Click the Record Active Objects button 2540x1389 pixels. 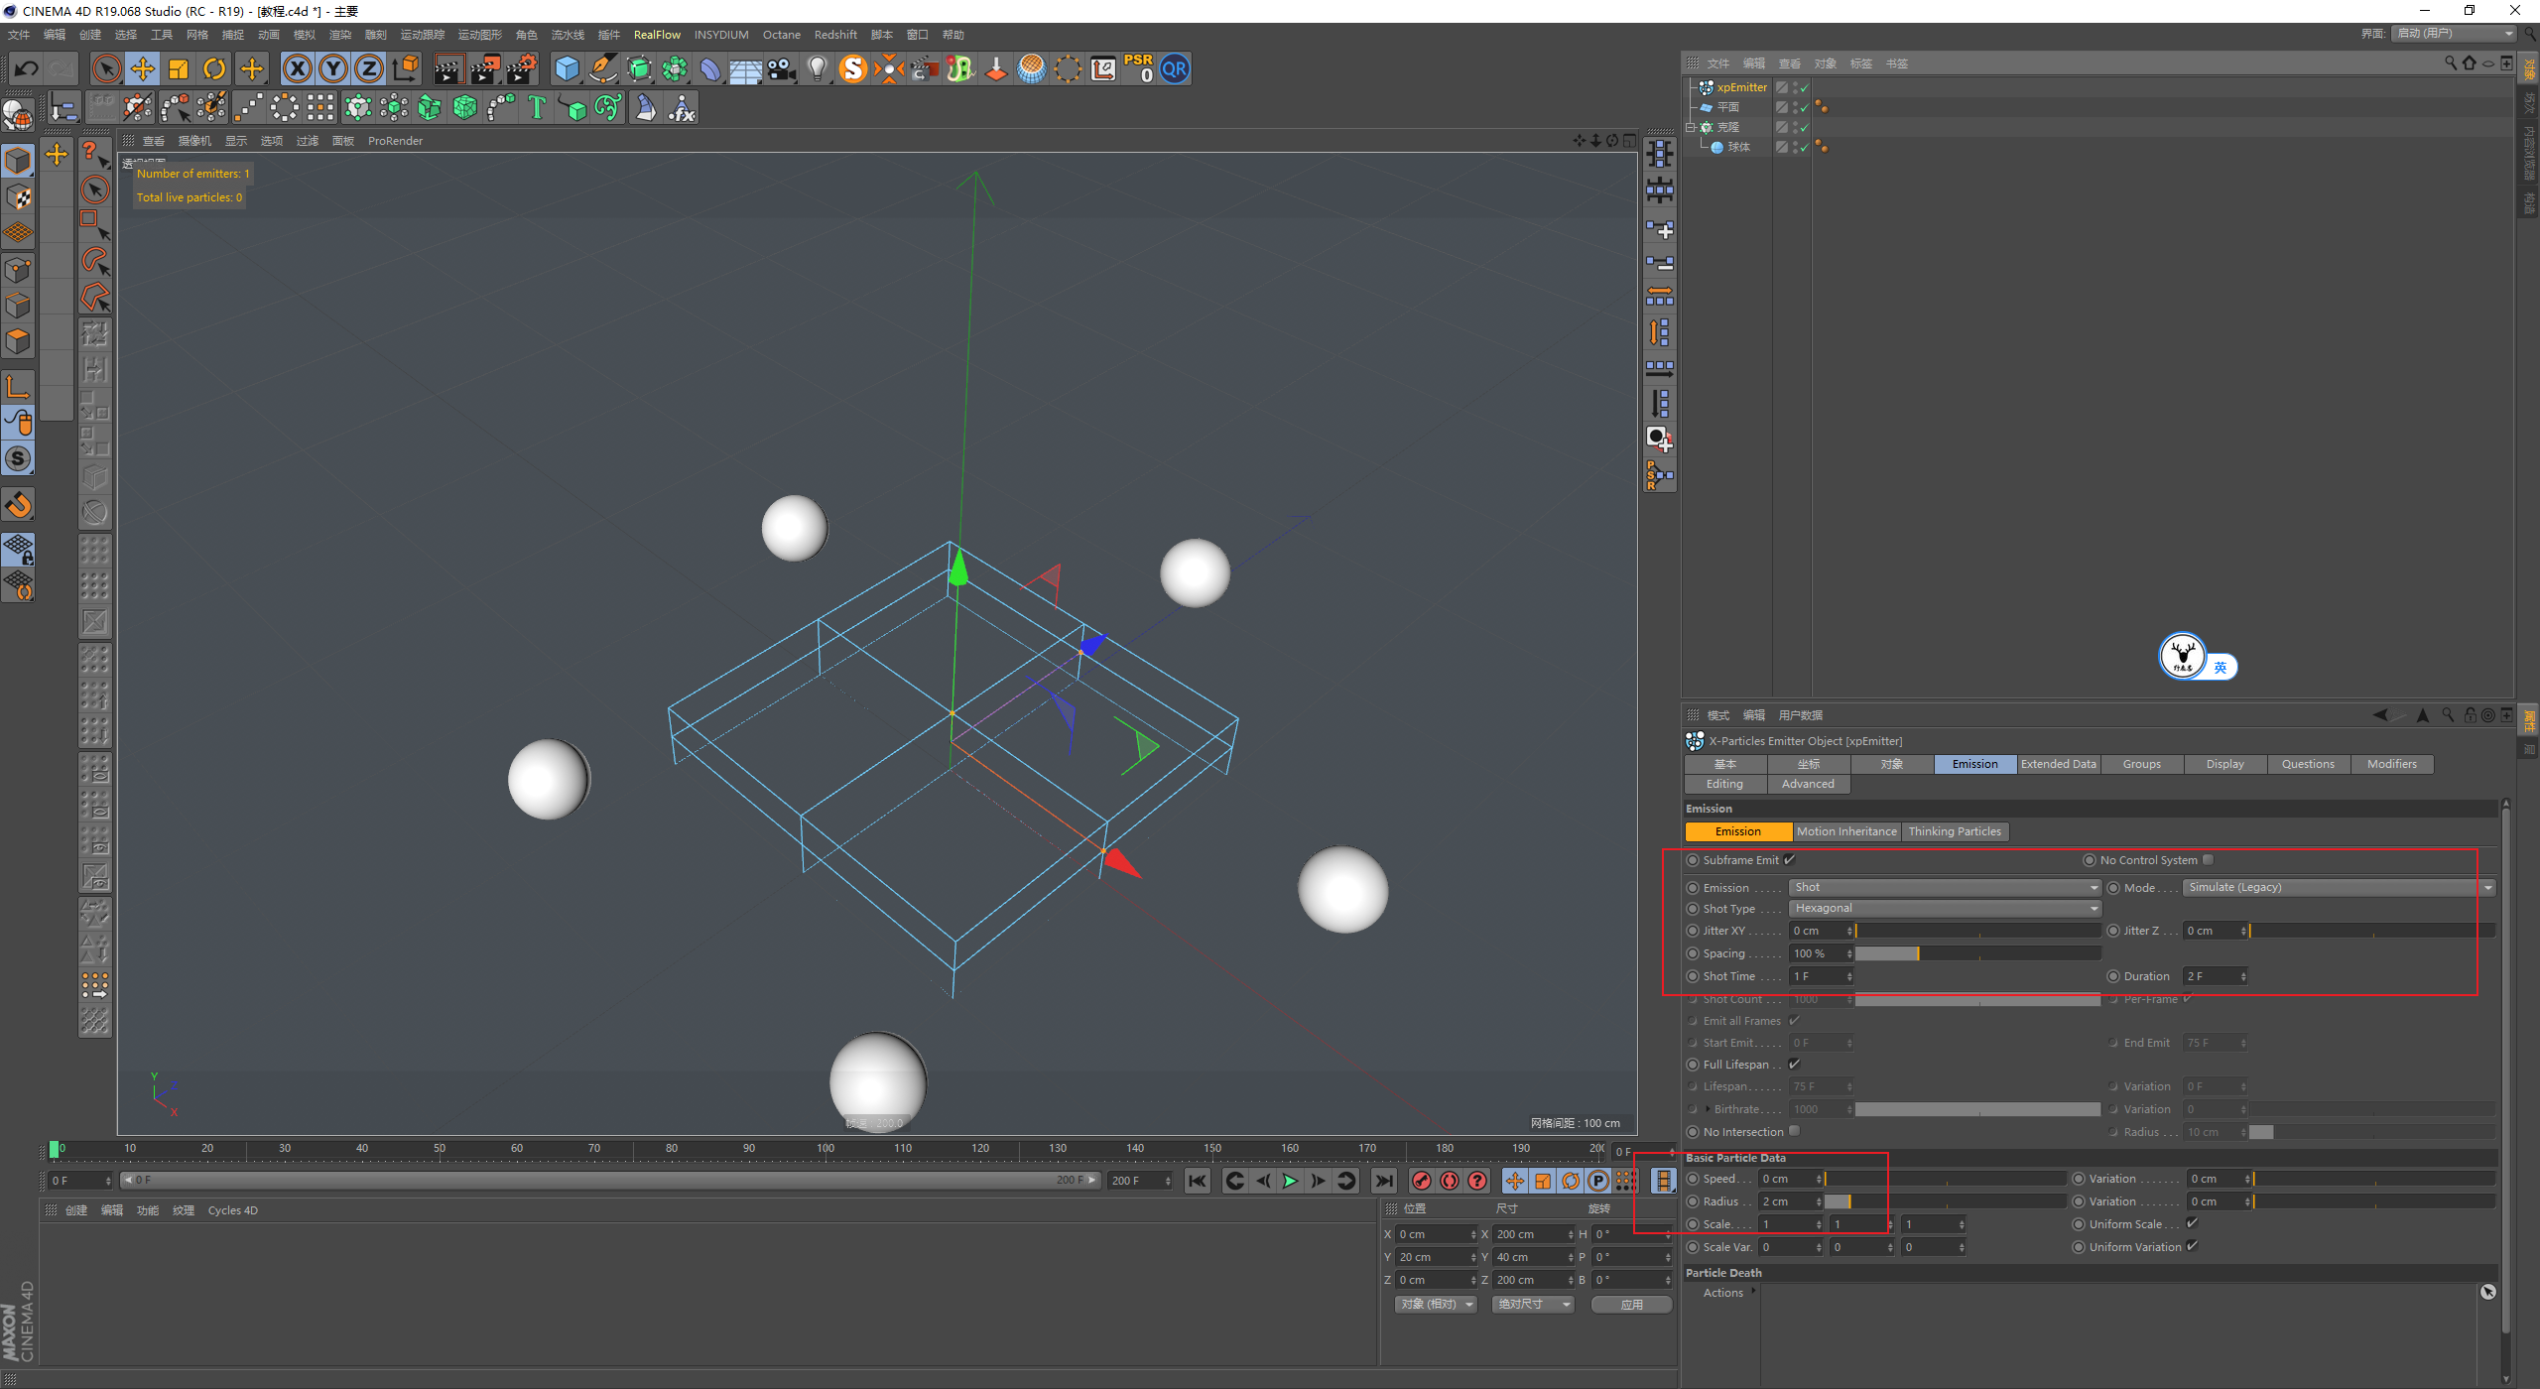click(x=1422, y=1181)
